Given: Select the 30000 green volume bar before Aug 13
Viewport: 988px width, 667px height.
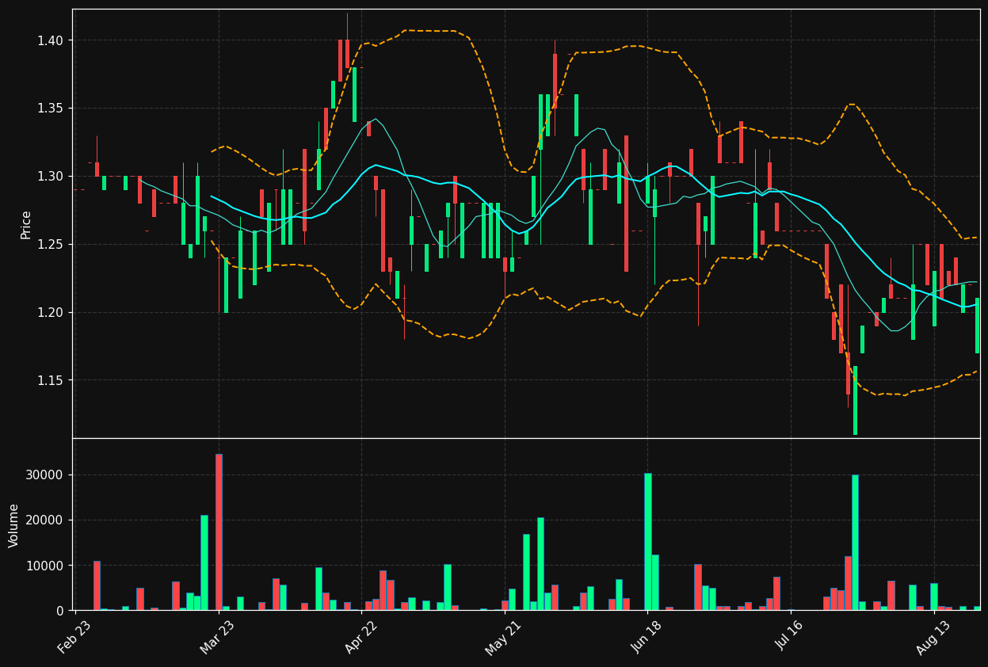Looking at the screenshot, I should point(855,543).
